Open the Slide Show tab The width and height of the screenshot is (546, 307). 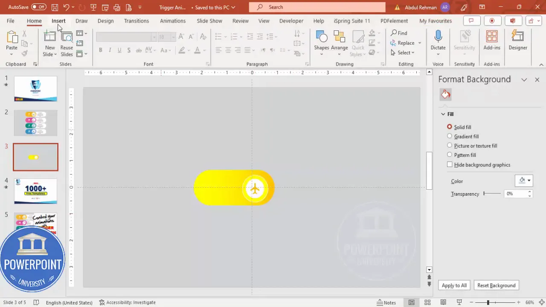click(x=209, y=21)
